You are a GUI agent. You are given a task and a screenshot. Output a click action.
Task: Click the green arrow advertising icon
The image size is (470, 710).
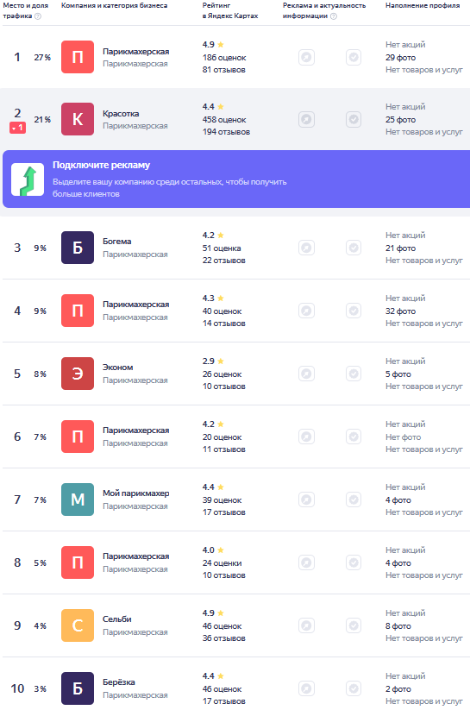click(x=28, y=179)
